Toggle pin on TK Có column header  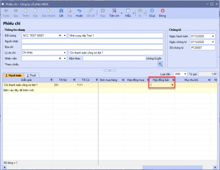(96, 80)
